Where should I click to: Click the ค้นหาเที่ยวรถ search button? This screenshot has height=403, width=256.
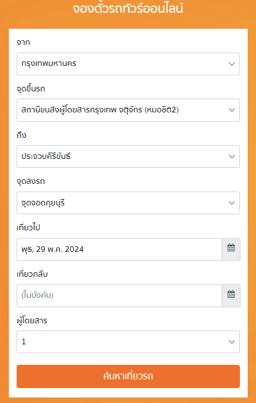pyautogui.click(x=128, y=376)
